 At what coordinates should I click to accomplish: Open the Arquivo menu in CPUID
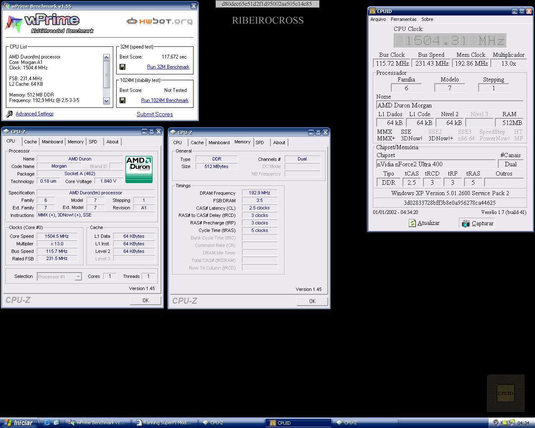pyautogui.click(x=378, y=19)
